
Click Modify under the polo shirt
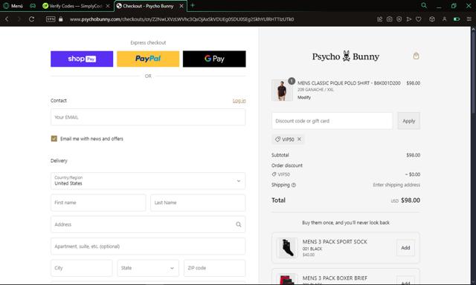point(304,97)
